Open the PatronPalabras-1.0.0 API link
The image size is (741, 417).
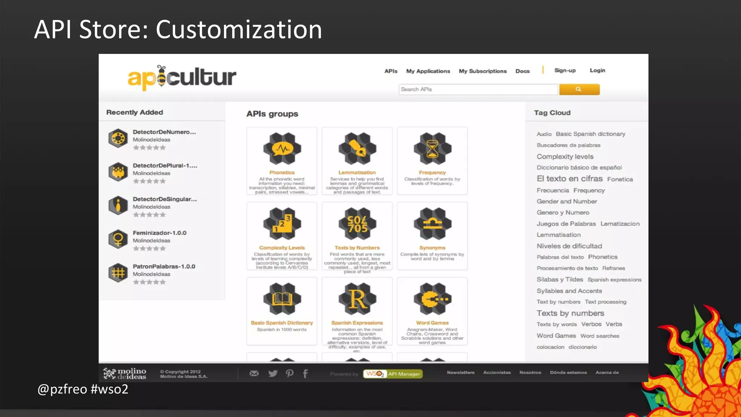pos(164,266)
